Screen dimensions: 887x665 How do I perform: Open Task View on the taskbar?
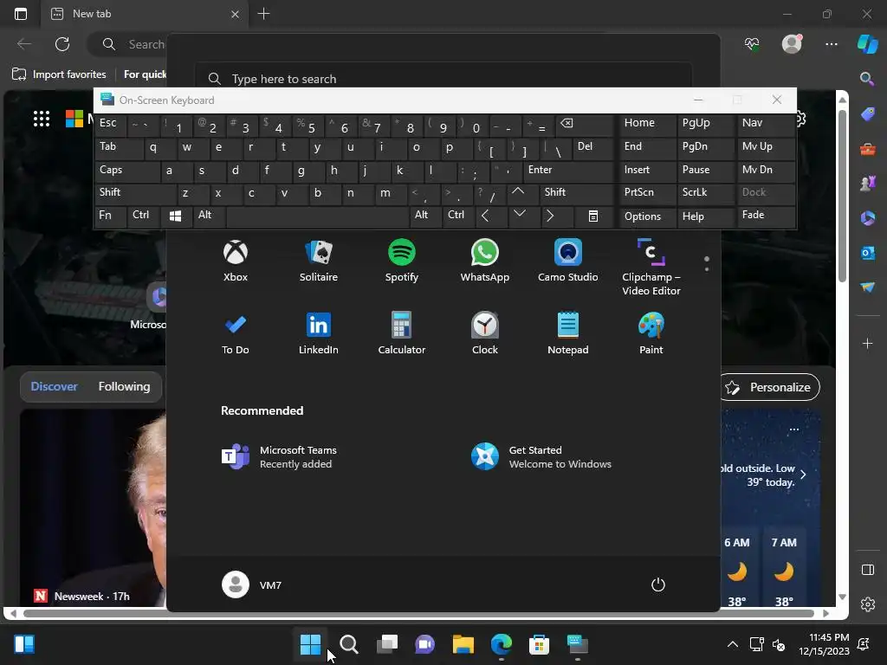(x=387, y=644)
